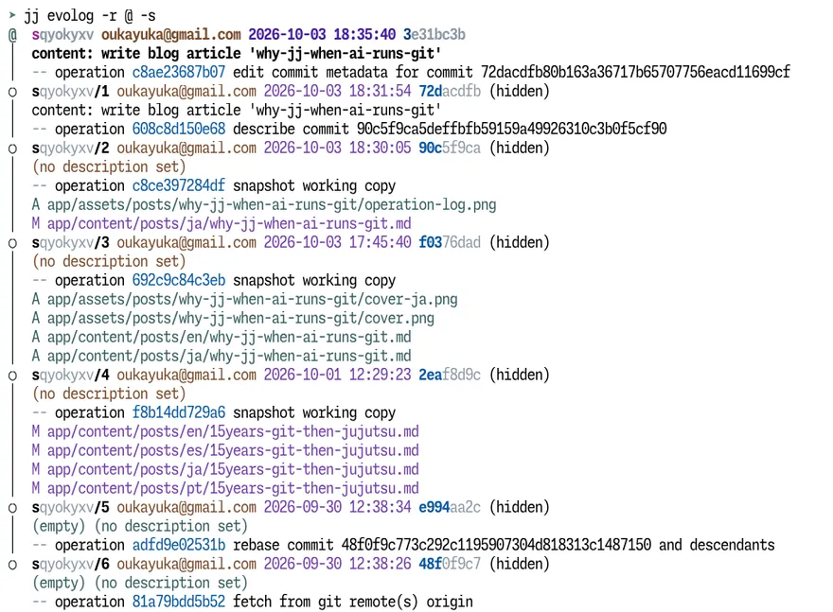Viewport: 833px width, 612px height.
Task: Click full hash 48f0f9c773c292c1195907304d818313c1487150
Action: [x=496, y=545]
